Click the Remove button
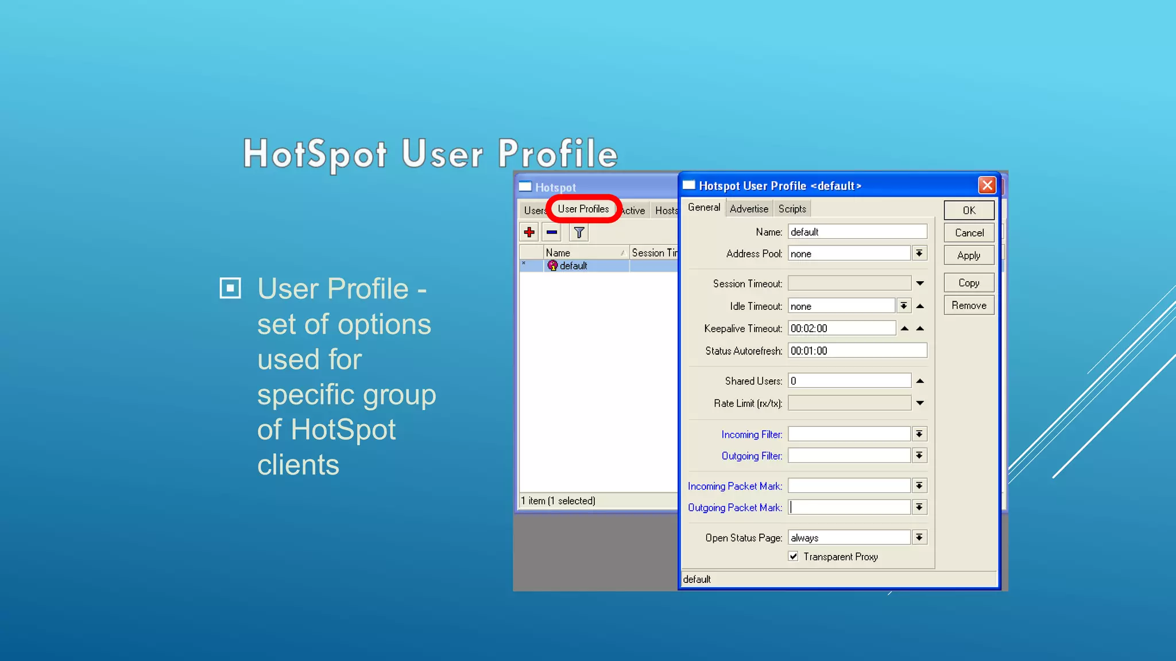The width and height of the screenshot is (1176, 661). tap(969, 305)
